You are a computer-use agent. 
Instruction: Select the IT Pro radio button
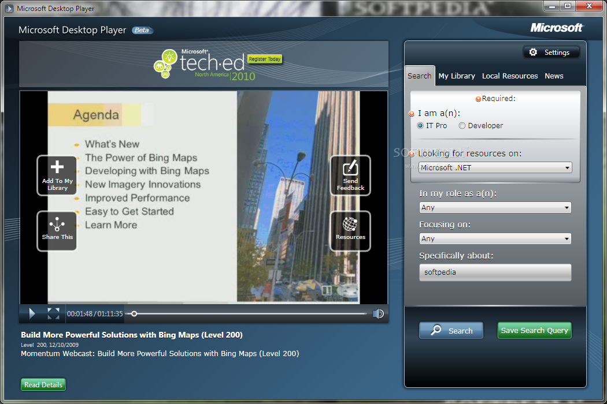(x=420, y=126)
